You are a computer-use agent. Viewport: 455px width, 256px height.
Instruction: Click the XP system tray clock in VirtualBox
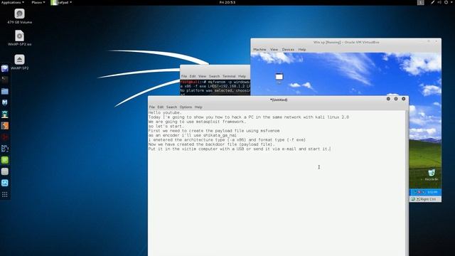coord(432,192)
